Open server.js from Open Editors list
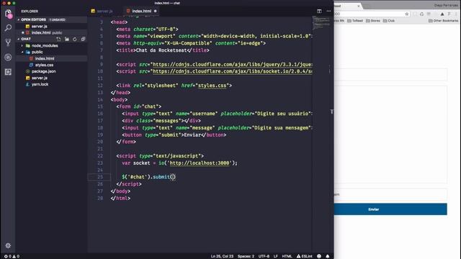 39,27
